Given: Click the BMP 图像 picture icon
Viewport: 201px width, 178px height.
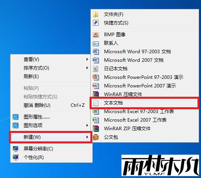Looking at the screenshot, I should click(96, 35).
